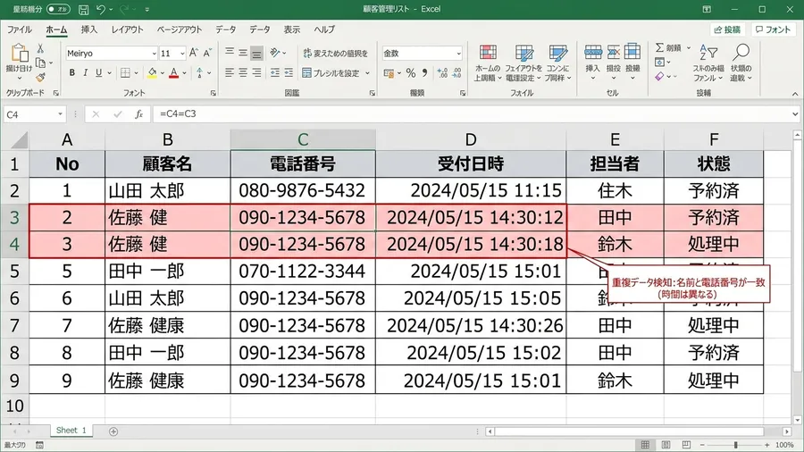The width and height of the screenshot is (804, 452).
Task: Apply top vertical alignment
Action: tap(230, 53)
